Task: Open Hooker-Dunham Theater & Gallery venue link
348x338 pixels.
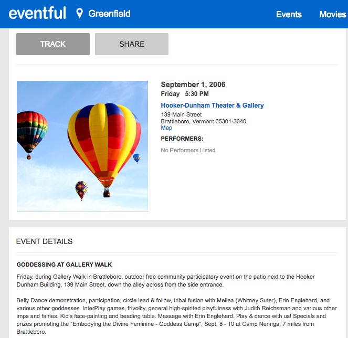Action: pos(212,105)
